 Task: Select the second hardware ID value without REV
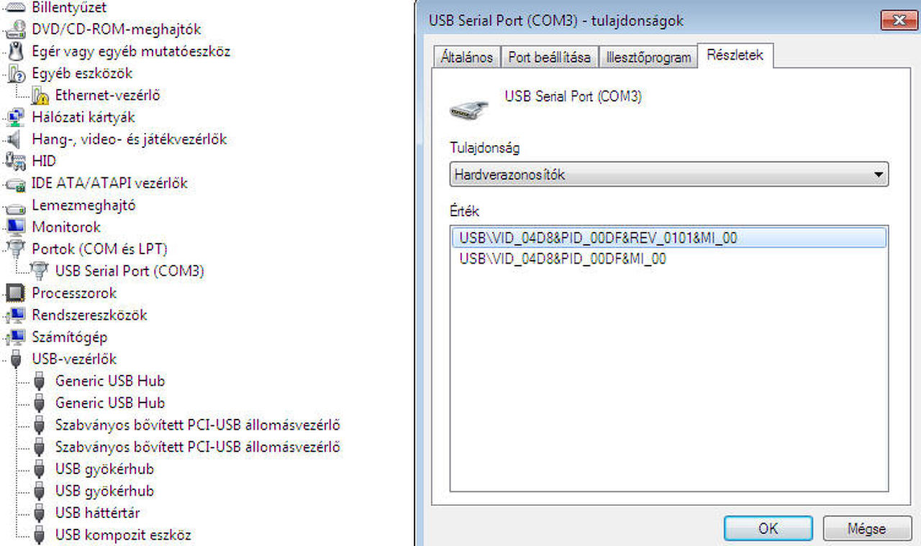pos(563,259)
